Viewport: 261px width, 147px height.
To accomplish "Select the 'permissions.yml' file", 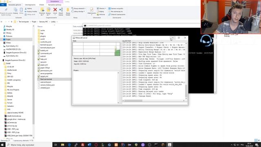I will pyautogui.click(x=46, y=71).
